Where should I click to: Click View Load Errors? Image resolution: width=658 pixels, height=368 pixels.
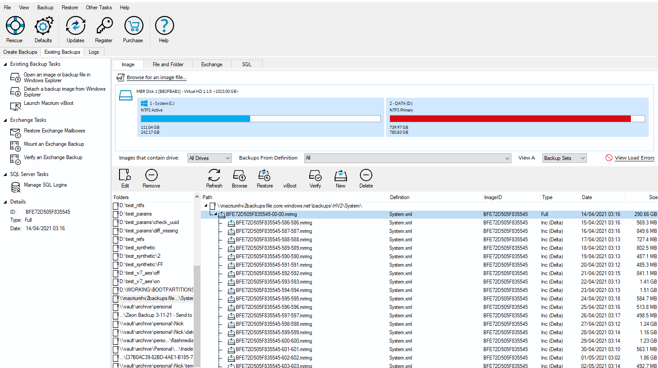(x=634, y=158)
